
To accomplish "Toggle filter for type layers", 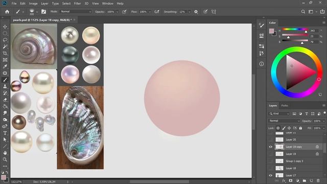I will point(307,113).
